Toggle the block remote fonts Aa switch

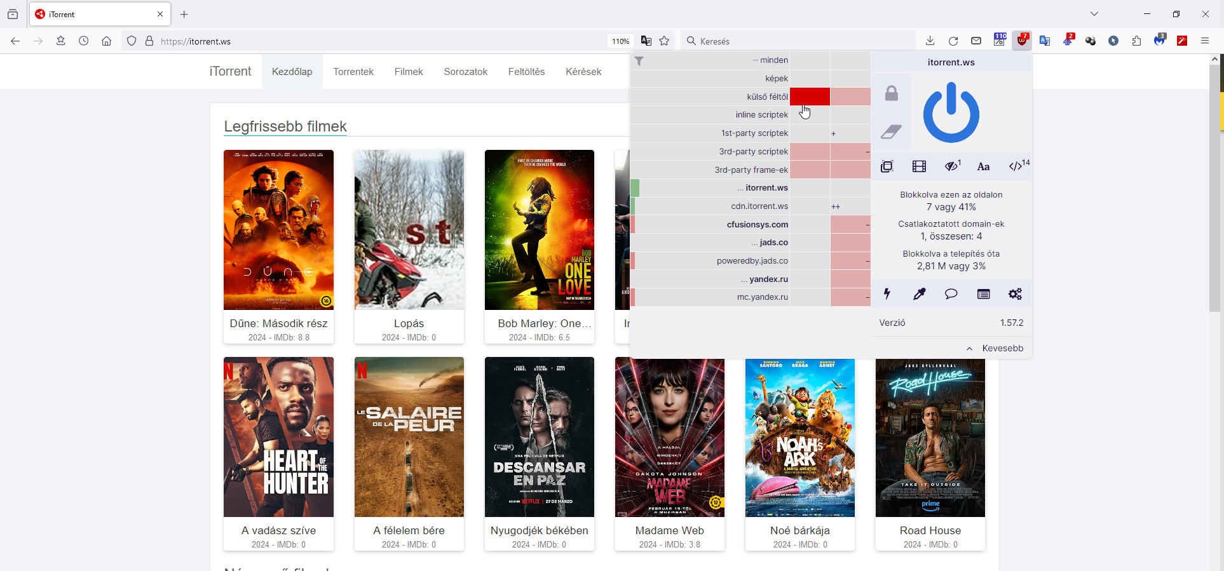pos(984,166)
